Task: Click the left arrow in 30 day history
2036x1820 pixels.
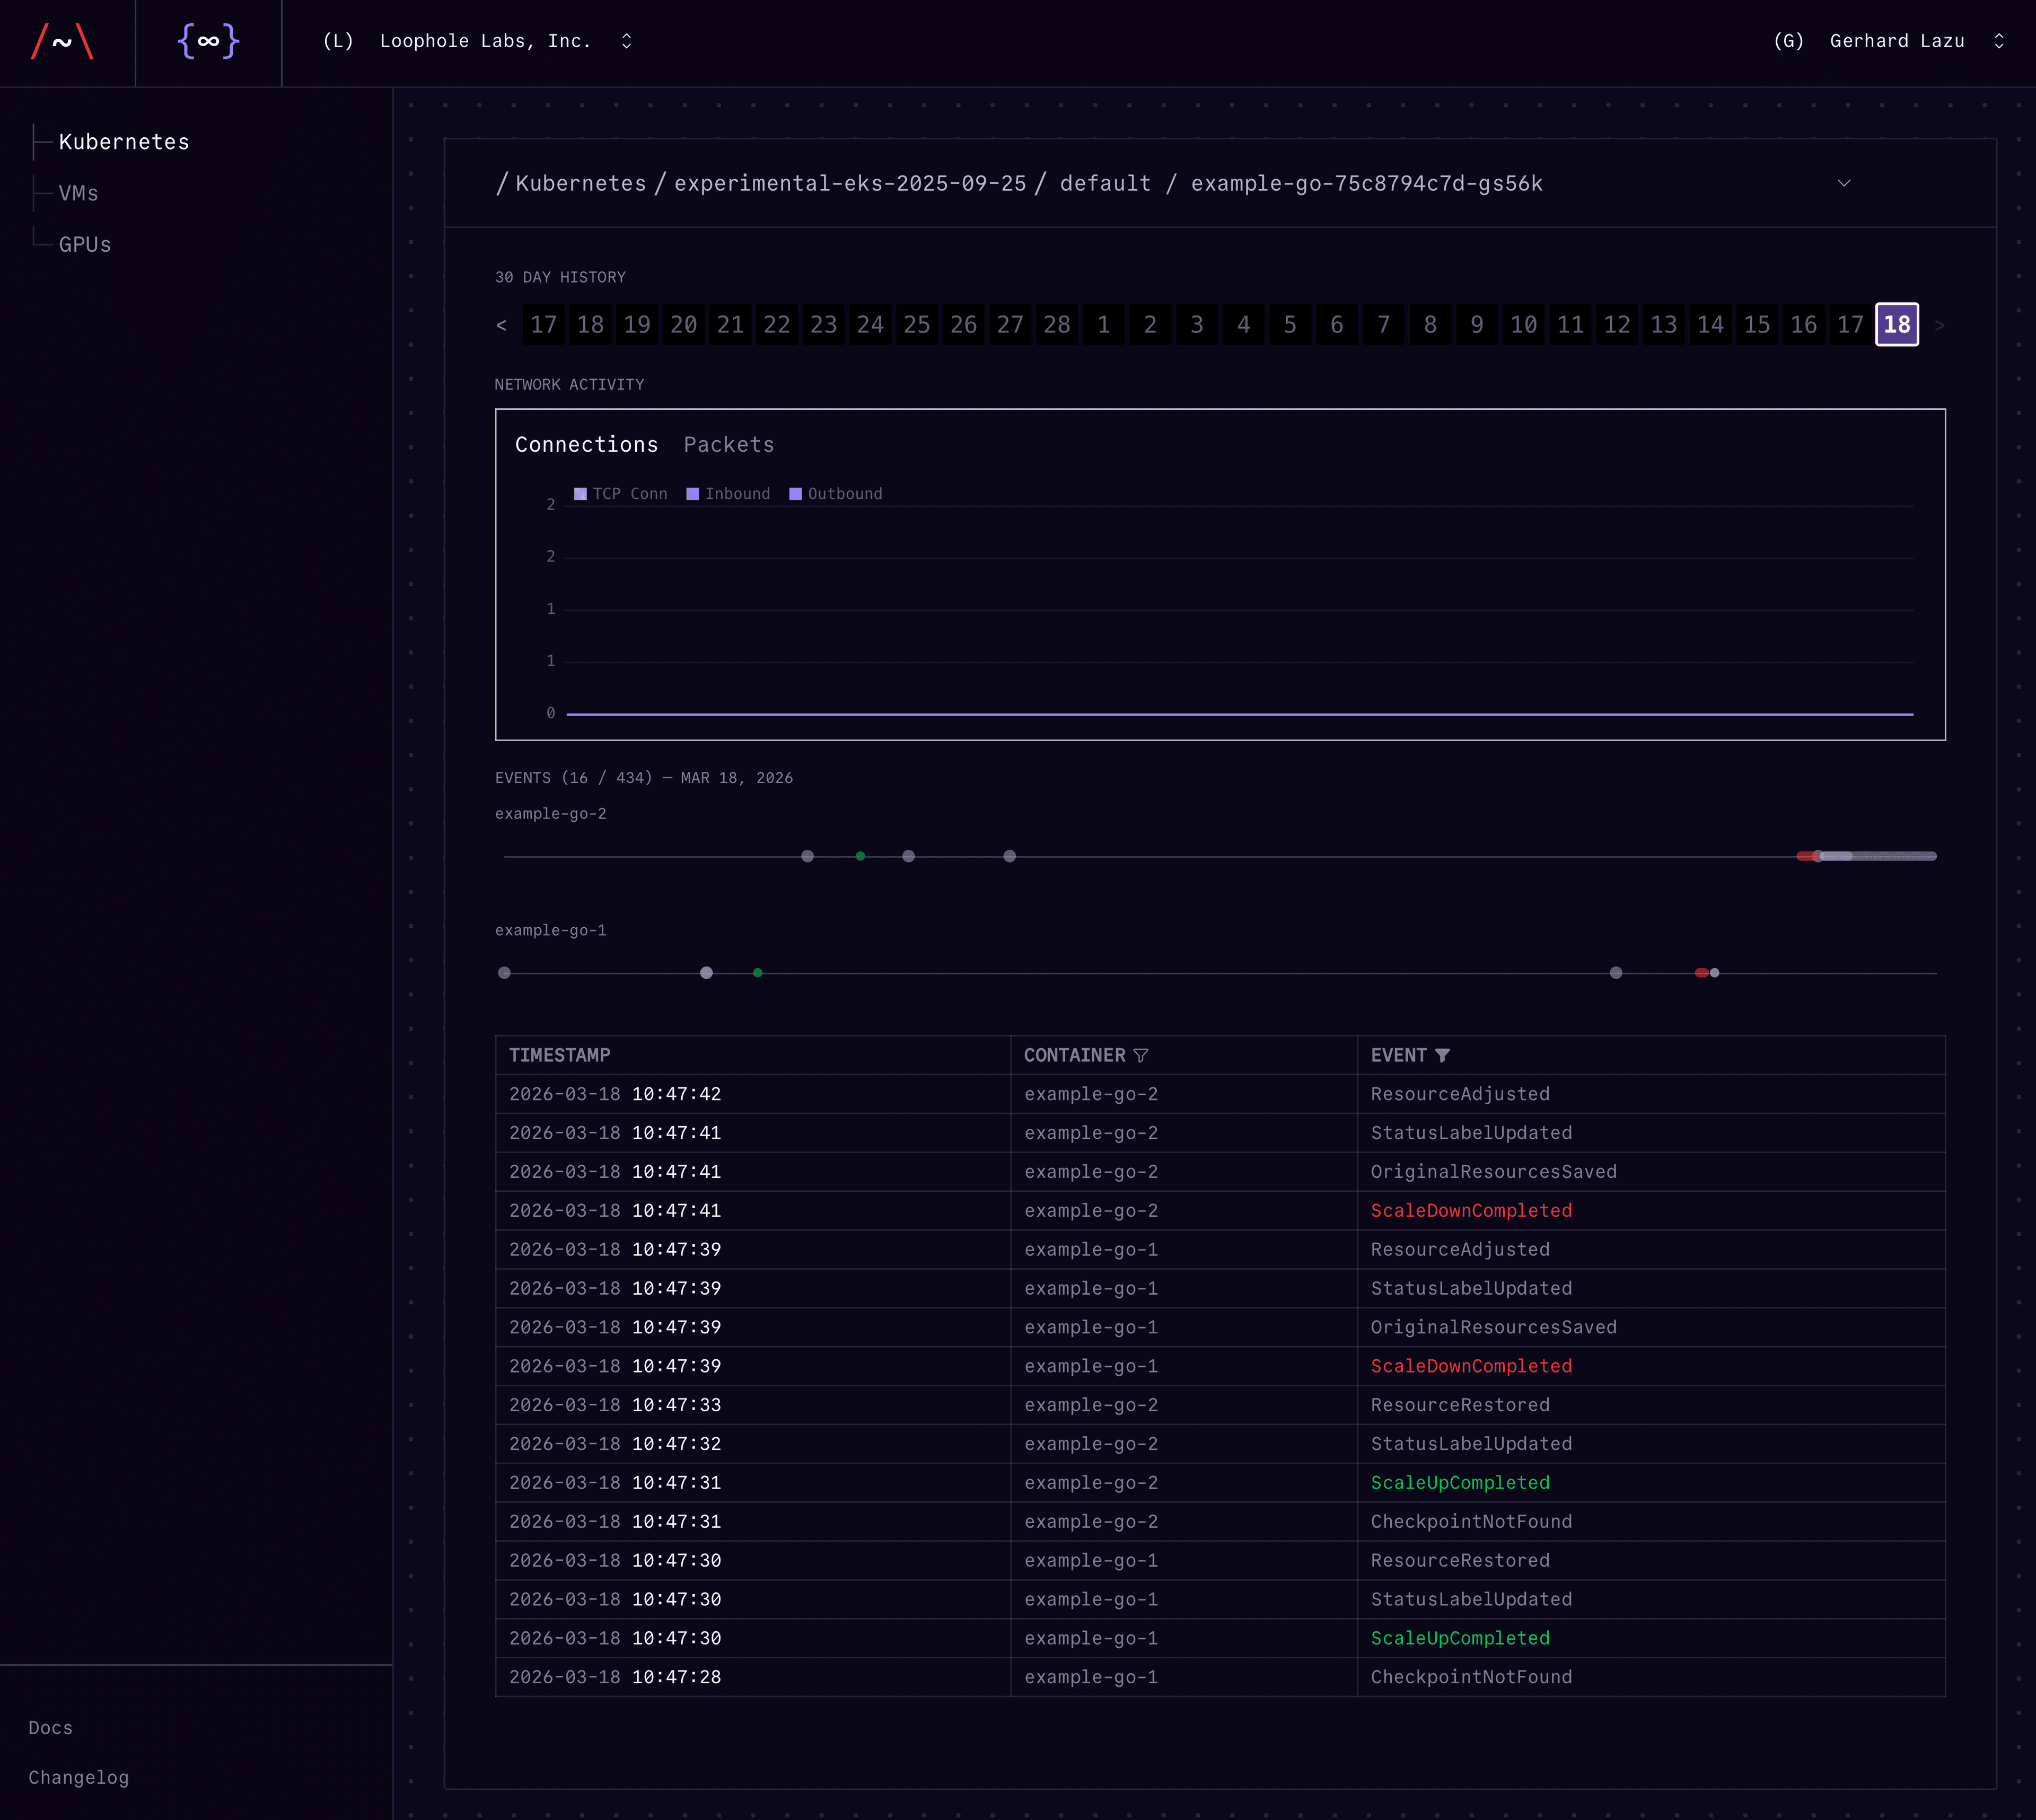Action: (x=502, y=324)
